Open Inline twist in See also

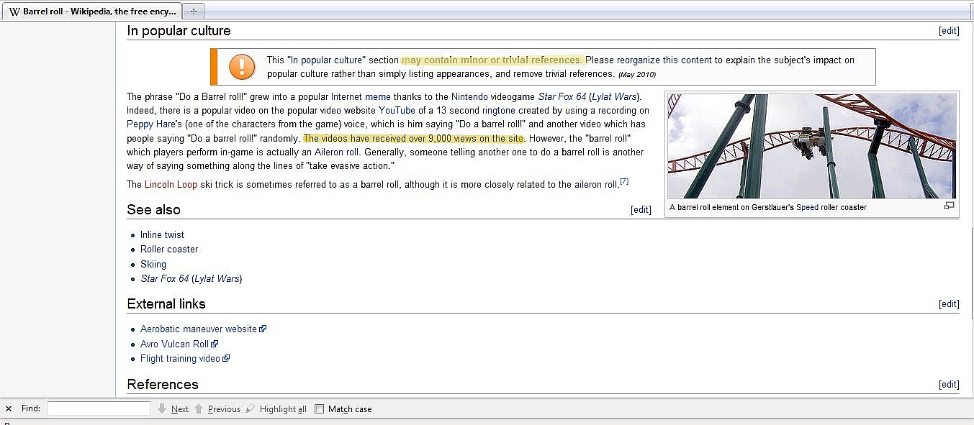point(162,235)
